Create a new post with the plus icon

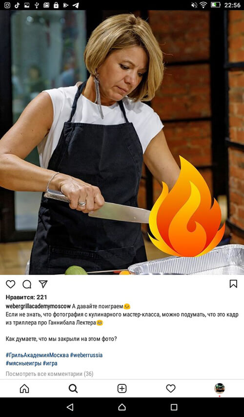(122, 389)
